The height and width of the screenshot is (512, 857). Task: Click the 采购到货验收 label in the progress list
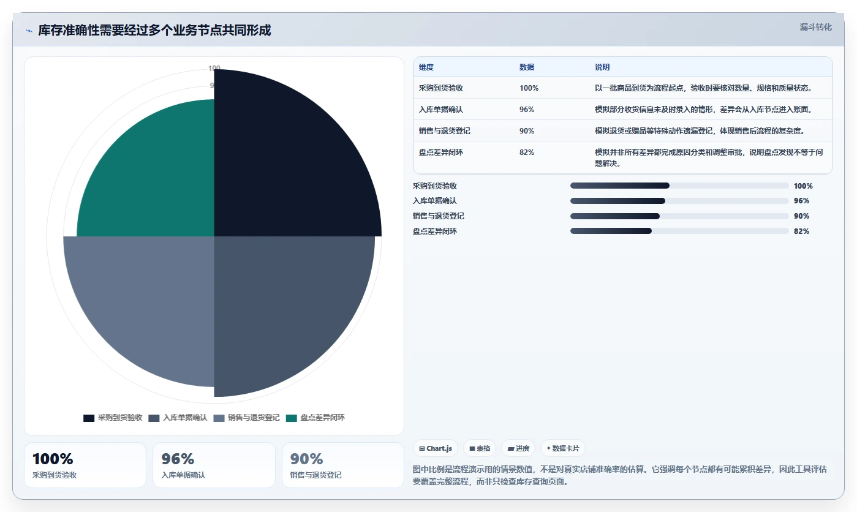click(x=435, y=186)
